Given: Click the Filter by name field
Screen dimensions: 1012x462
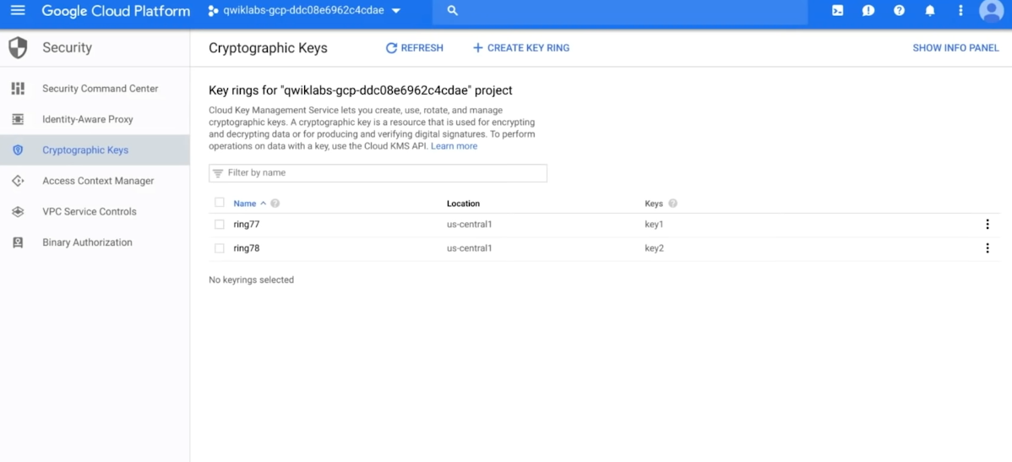Looking at the screenshot, I should coord(378,173).
